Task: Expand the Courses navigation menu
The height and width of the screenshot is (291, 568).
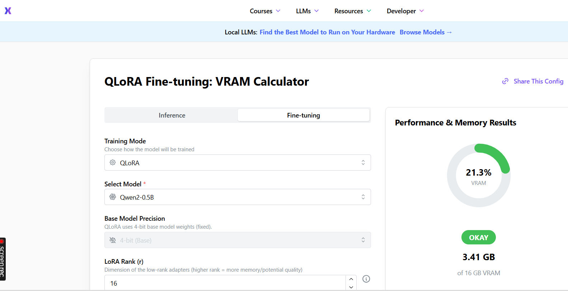Action: 265,11
